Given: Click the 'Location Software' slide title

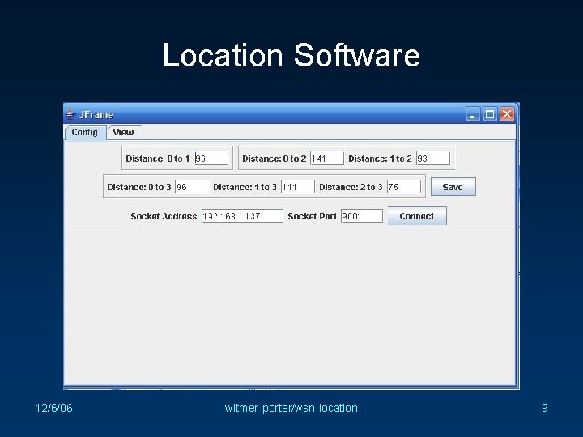Looking at the screenshot, I should [x=291, y=55].
